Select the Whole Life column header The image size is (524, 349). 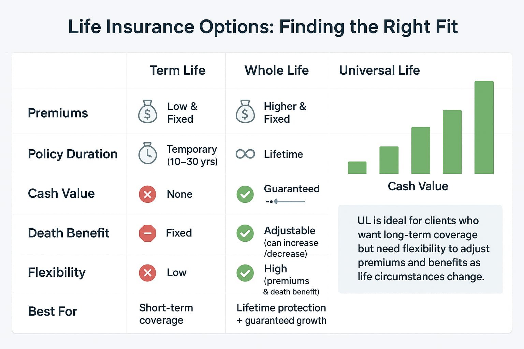tap(277, 71)
